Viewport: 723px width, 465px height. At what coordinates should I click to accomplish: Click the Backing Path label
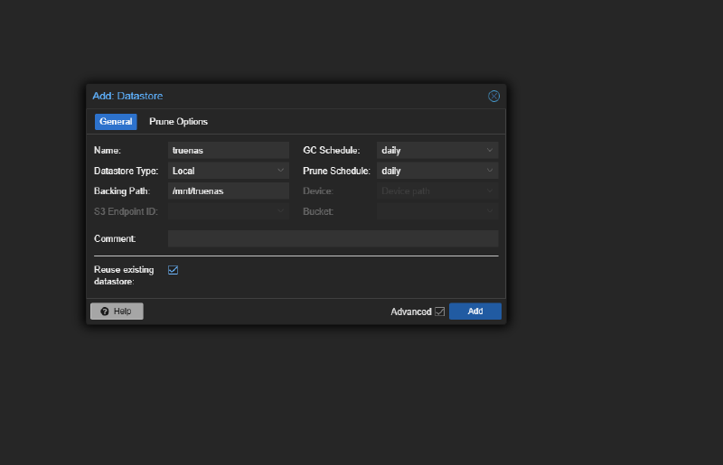click(x=122, y=191)
